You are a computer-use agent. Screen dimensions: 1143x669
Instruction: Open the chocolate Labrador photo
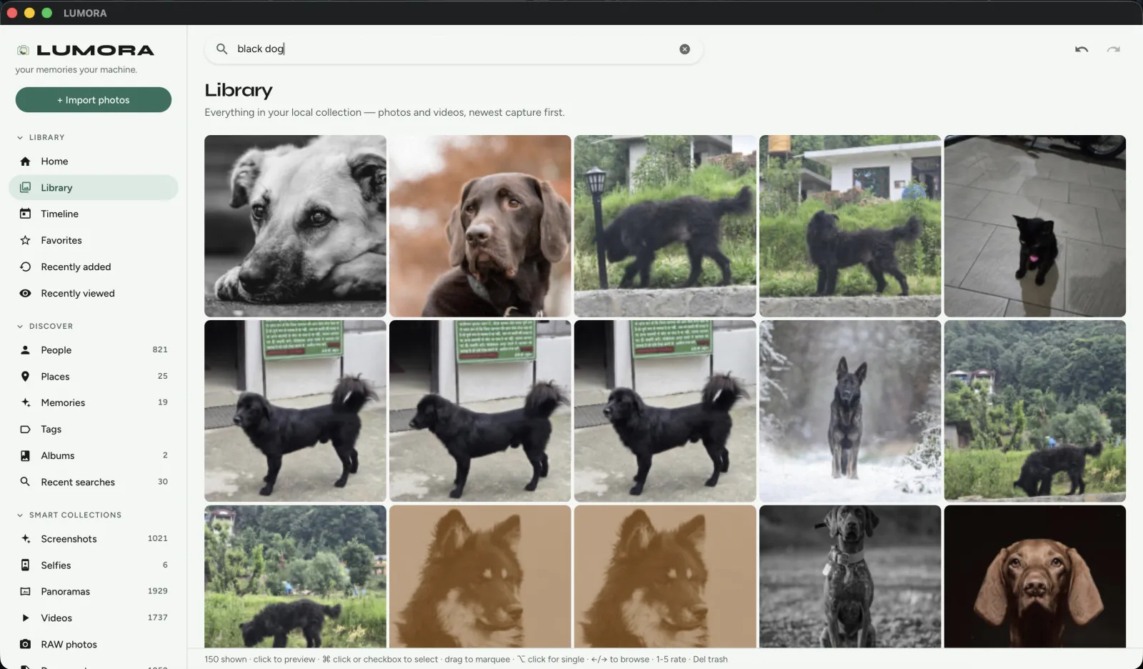pyautogui.click(x=480, y=226)
